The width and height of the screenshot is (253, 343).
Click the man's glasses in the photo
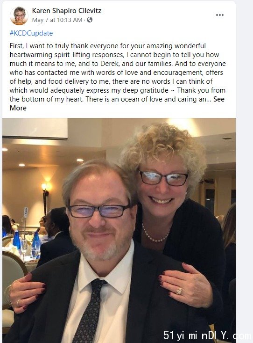99,211
